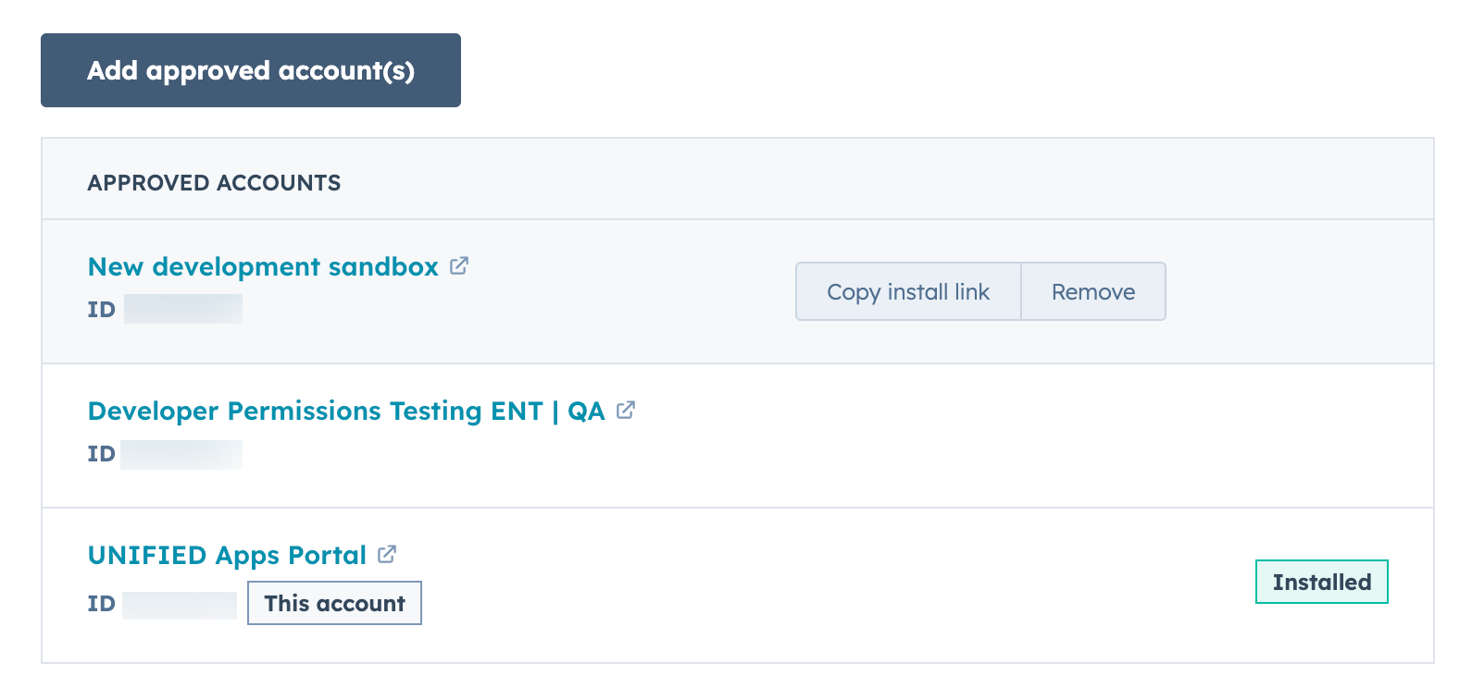Screen dimensions: 1472x688
Task: Click external link icon beside UNIFIED Apps Portal
Action: pos(387,554)
